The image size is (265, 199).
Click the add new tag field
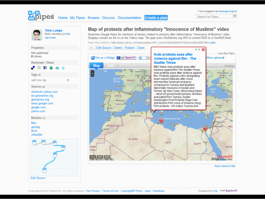[49, 80]
